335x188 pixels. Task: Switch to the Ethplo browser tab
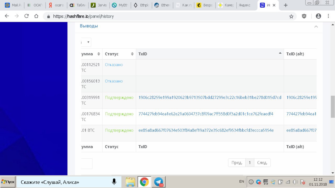click(x=141, y=5)
